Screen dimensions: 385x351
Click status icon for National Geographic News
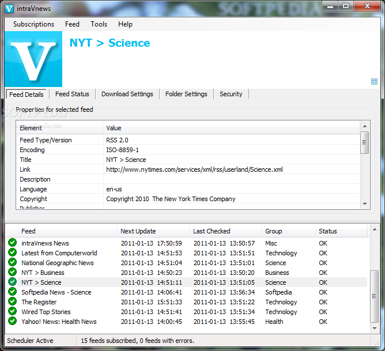pos(12,262)
